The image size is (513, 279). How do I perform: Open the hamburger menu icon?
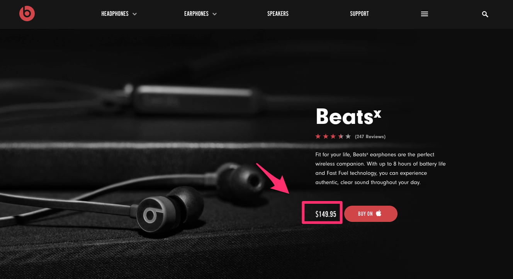point(425,14)
